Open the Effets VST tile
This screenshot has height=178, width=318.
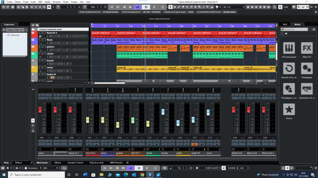click(x=306, y=49)
